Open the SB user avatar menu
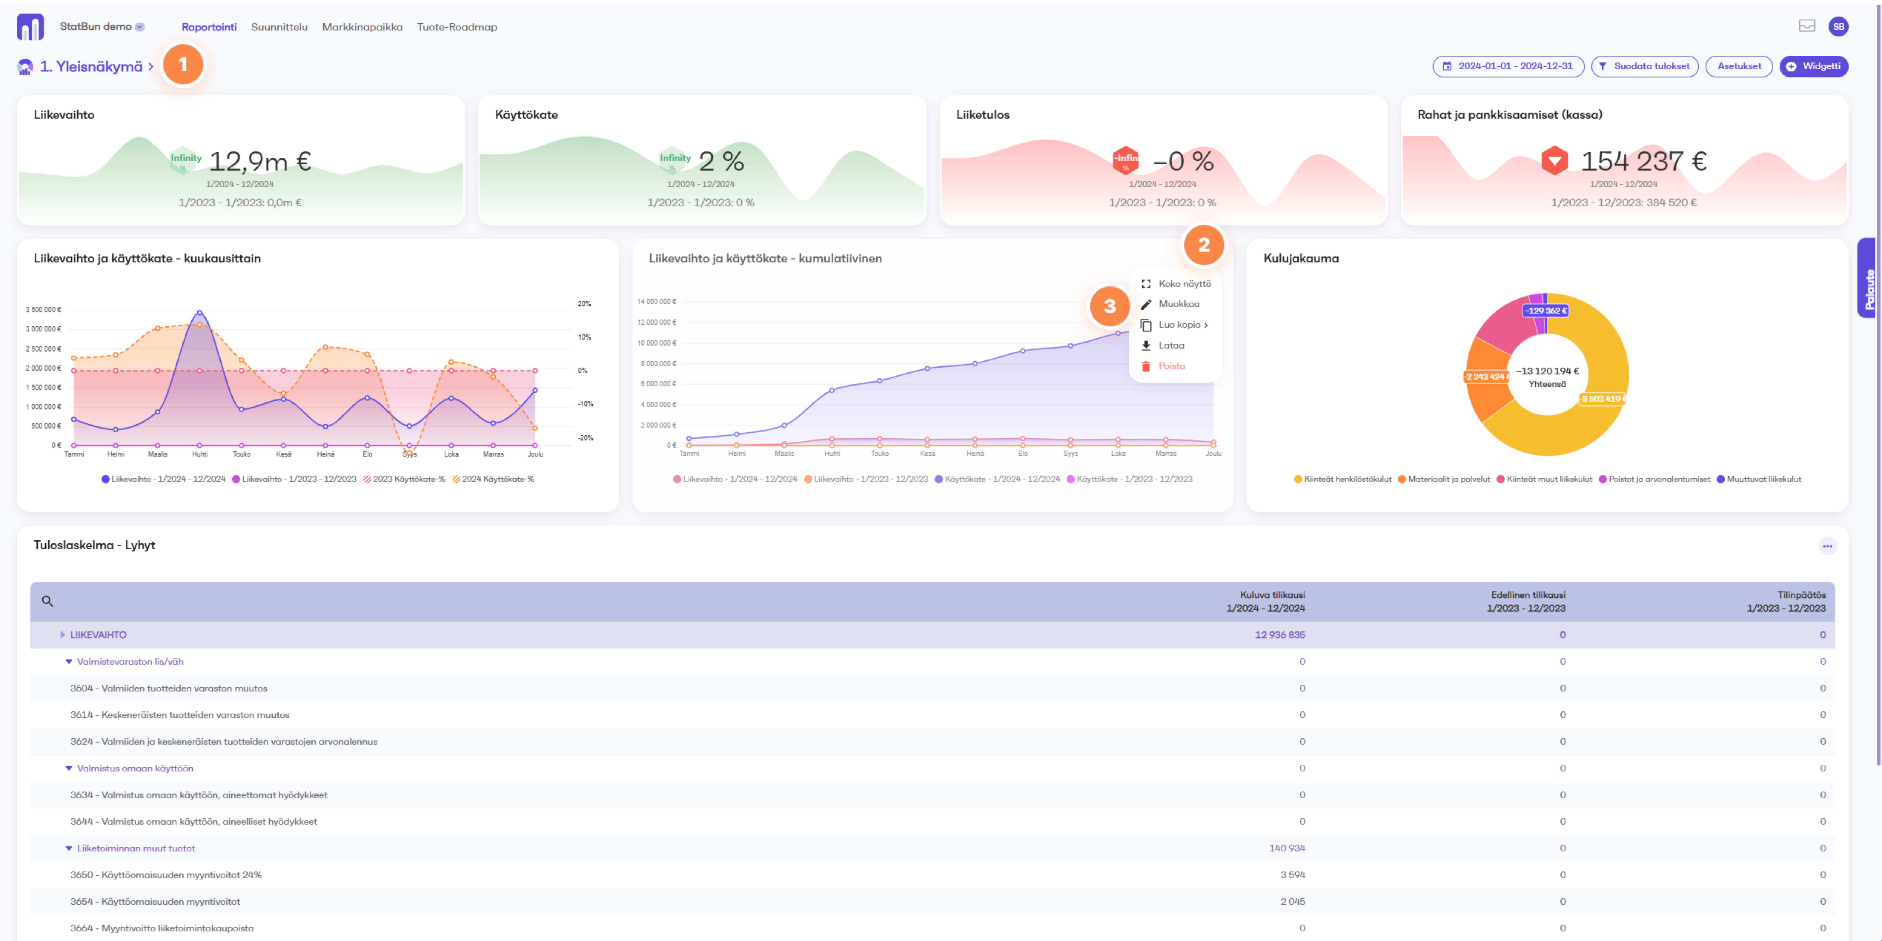Image resolution: width=1882 pixels, height=941 pixels. (x=1838, y=26)
